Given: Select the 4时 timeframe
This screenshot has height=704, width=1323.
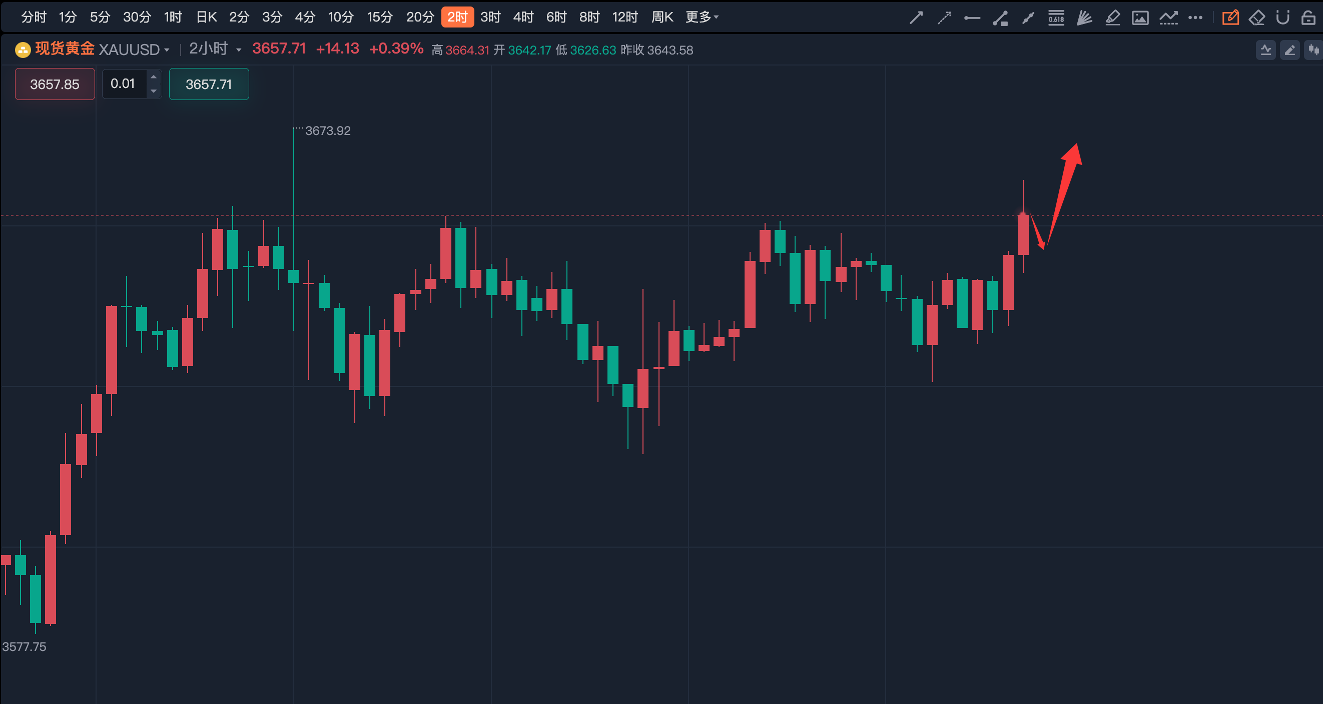Looking at the screenshot, I should pos(523,17).
